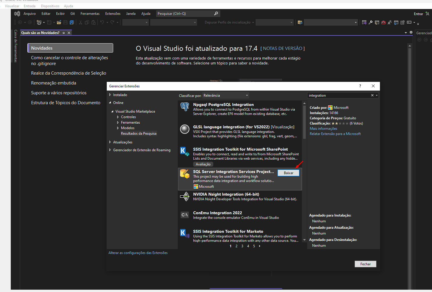Click the Cut scissors toolbar icon

(x=81, y=22)
